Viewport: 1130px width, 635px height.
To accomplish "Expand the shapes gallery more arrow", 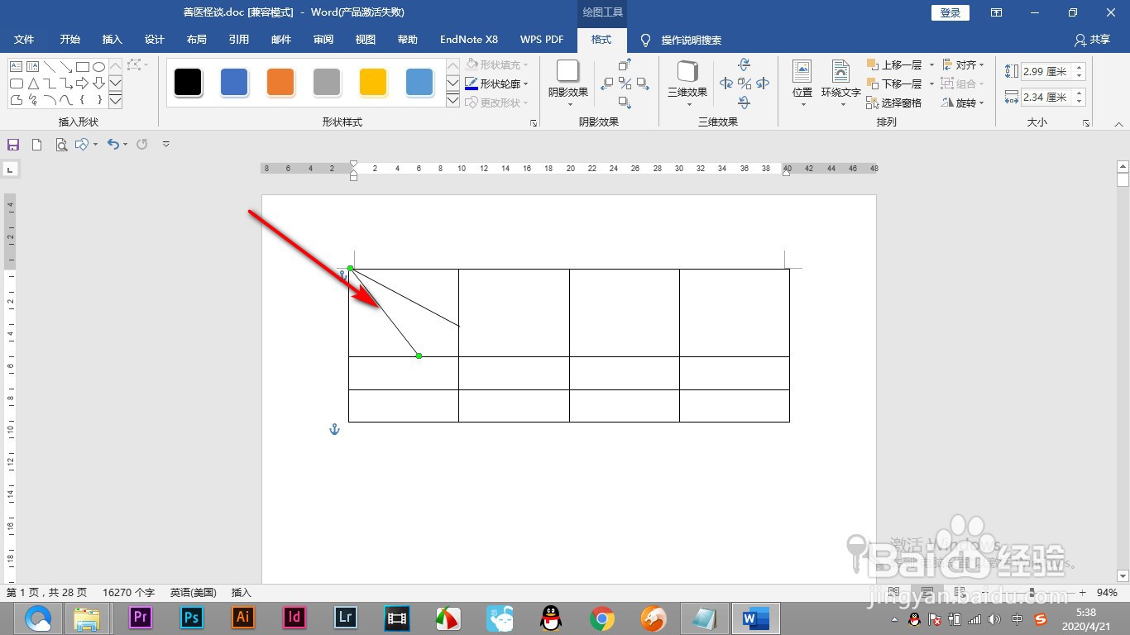I will 116,101.
